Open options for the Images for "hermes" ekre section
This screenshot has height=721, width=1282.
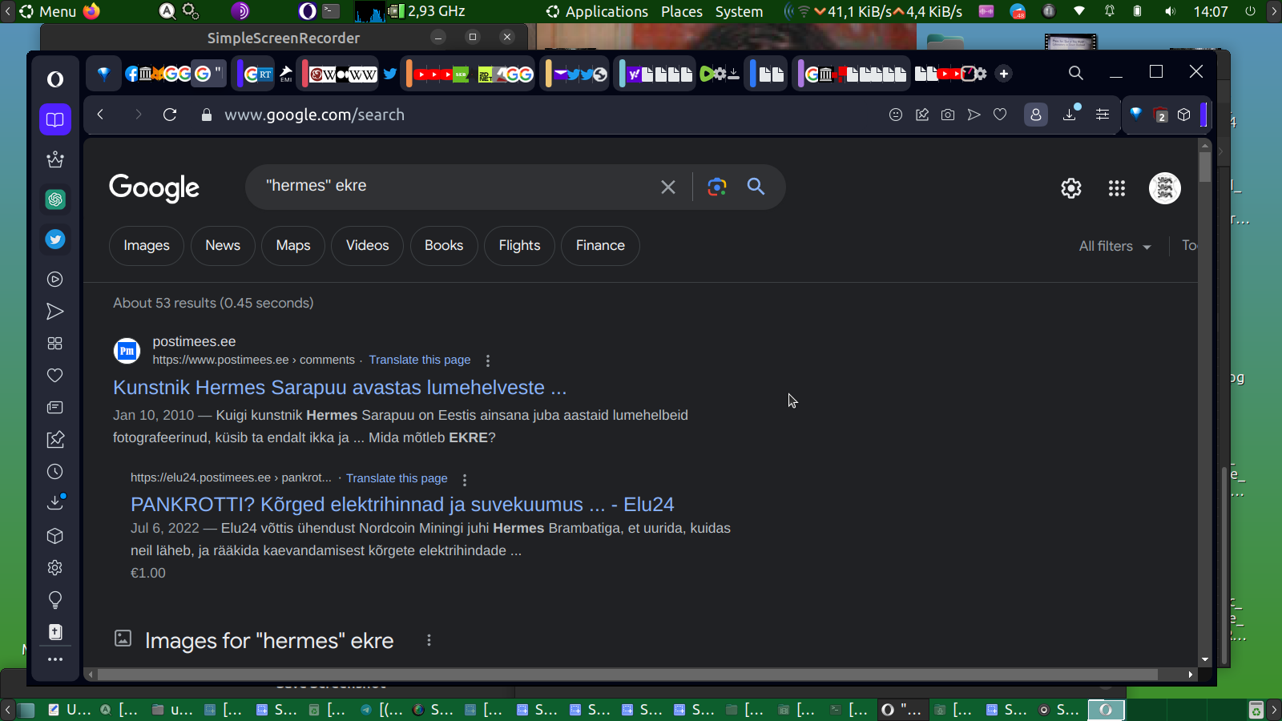(x=429, y=640)
